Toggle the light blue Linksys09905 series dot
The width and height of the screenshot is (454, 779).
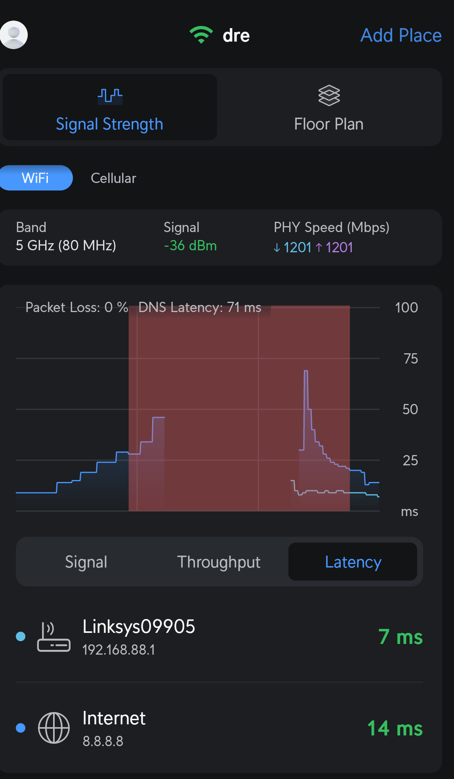click(x=21, y=636)
